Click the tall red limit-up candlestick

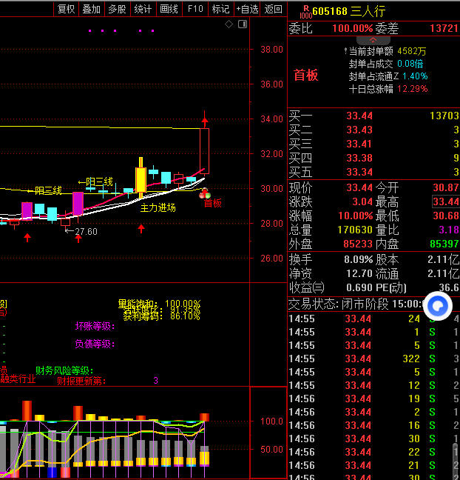click(205, 151)
